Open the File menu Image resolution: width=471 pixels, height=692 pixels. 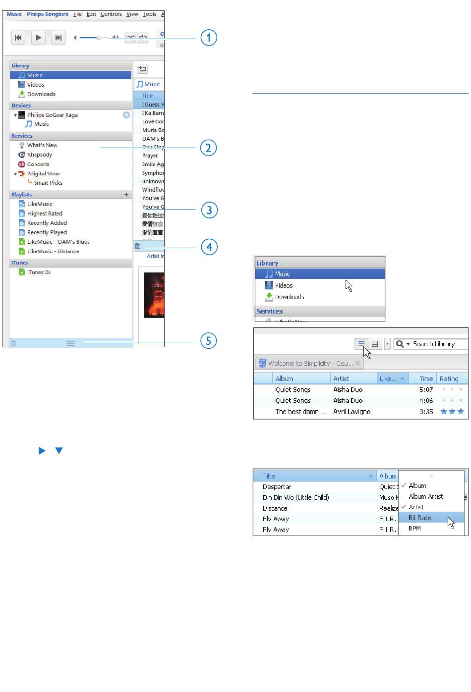coord(77,14)
